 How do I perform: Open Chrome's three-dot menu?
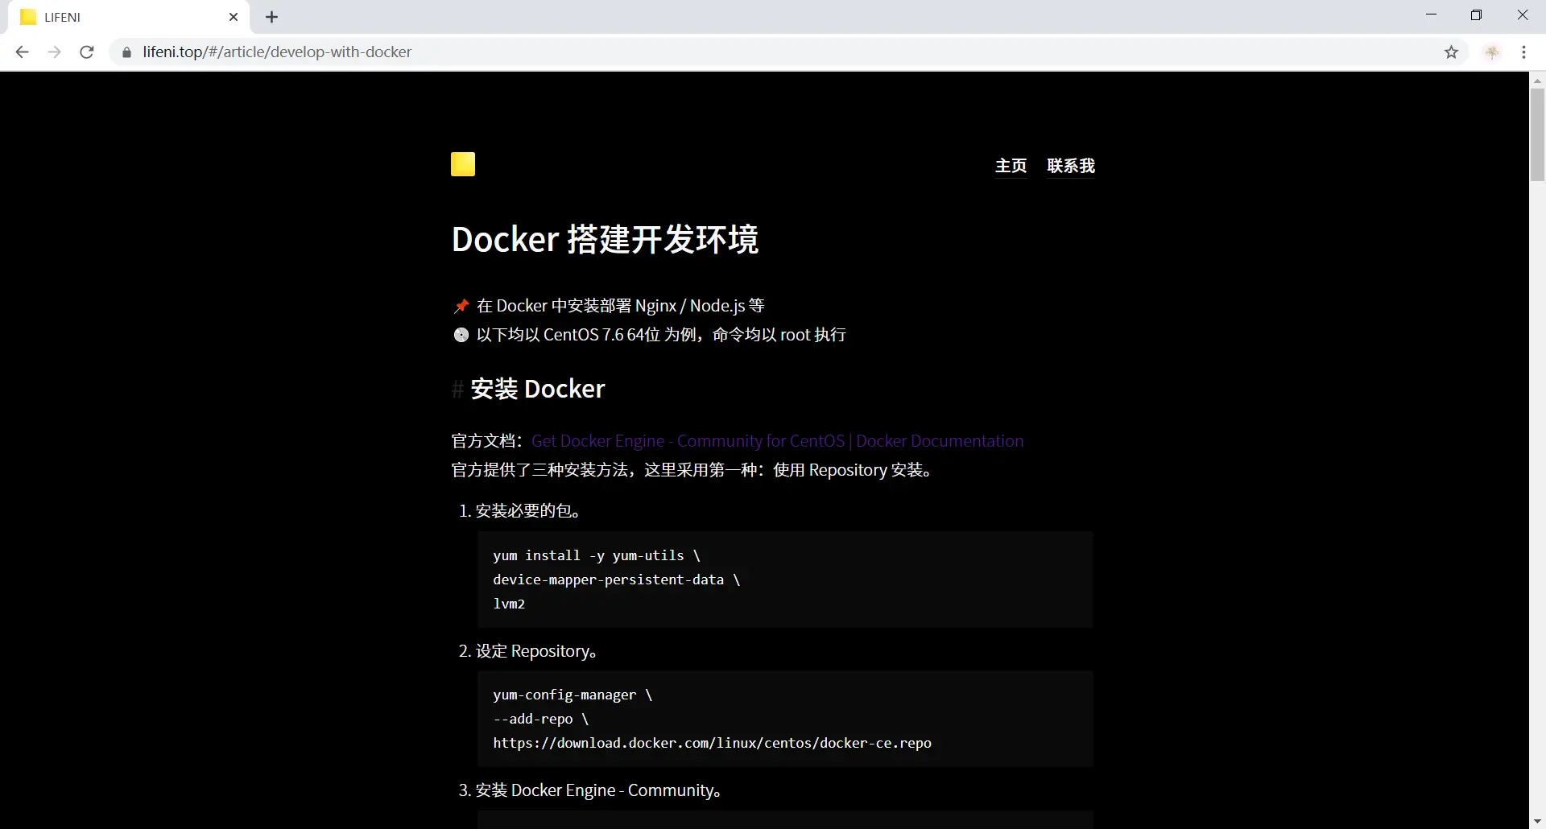pyautogui.click(x=1523, y=52)
